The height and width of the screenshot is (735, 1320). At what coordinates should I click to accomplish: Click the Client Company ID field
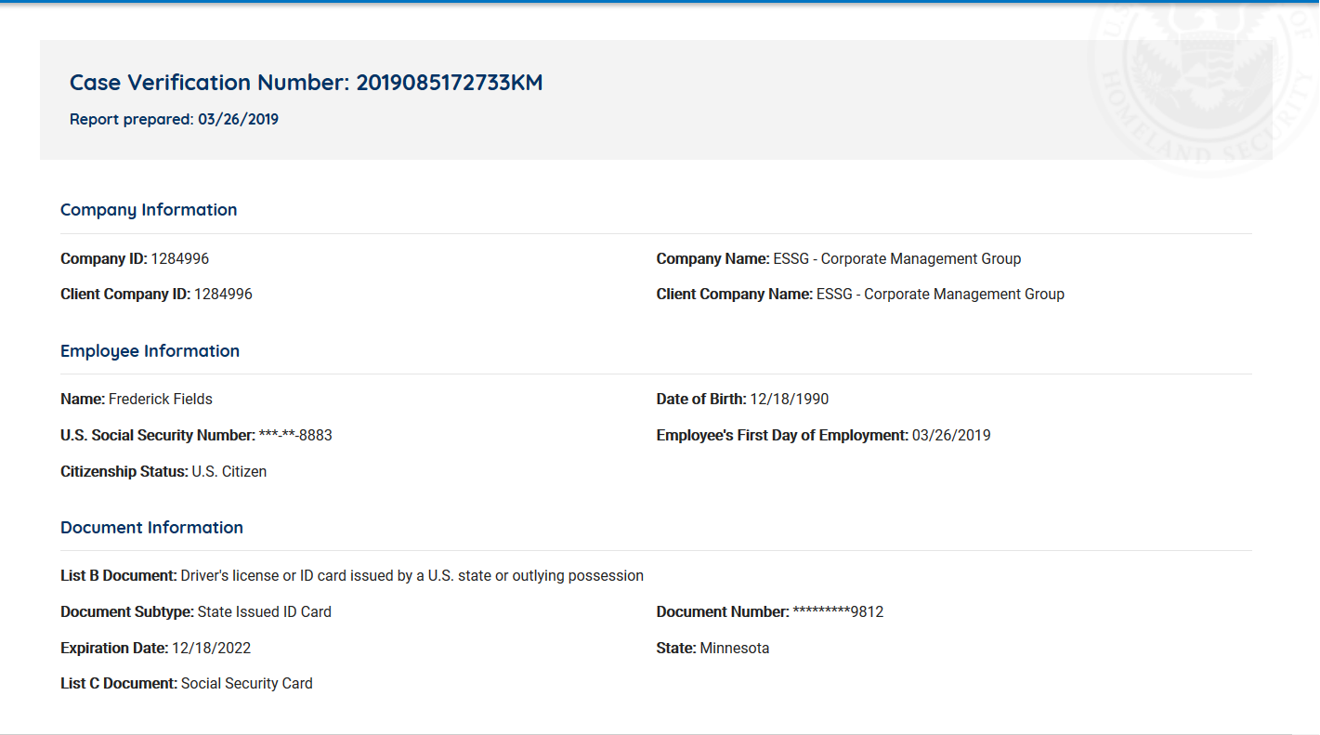[156, 295]
